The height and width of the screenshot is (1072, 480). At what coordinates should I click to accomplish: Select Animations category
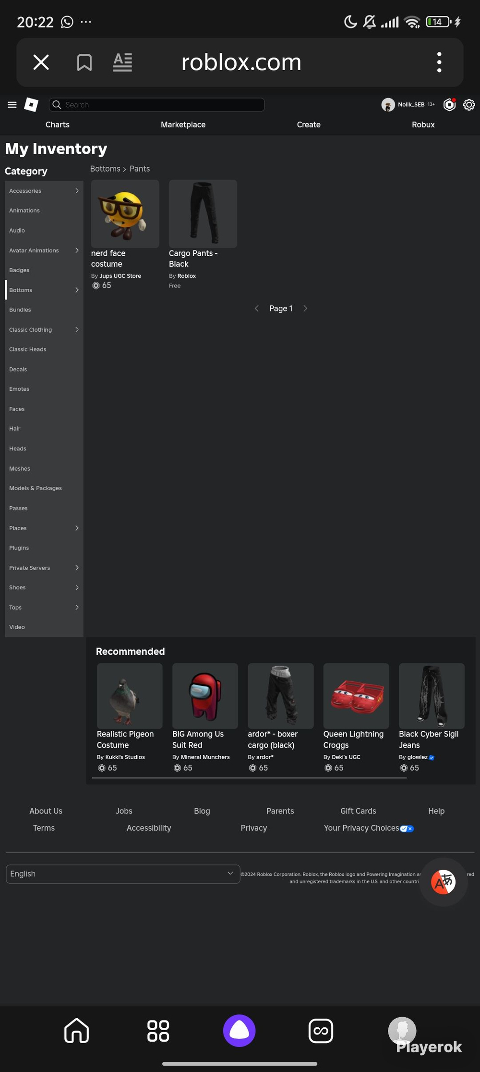(44, 211)
